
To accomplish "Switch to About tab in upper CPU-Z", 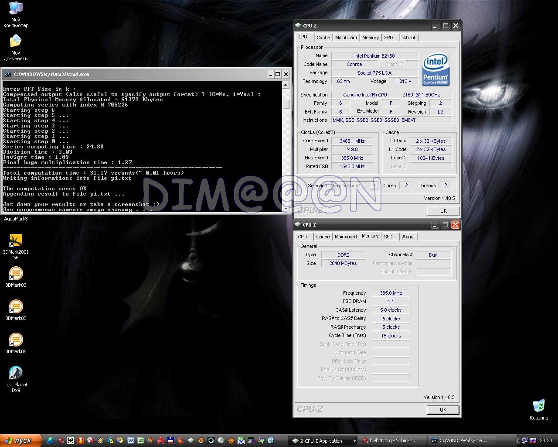I will coord(409,38).
